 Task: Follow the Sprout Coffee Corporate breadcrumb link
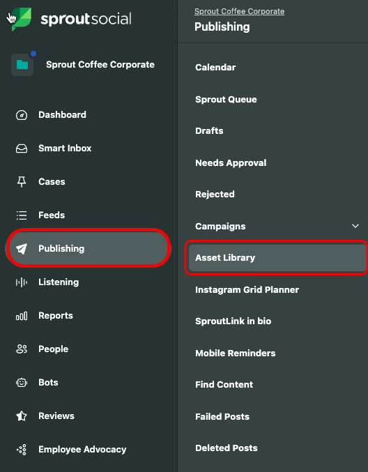point(239,11)
